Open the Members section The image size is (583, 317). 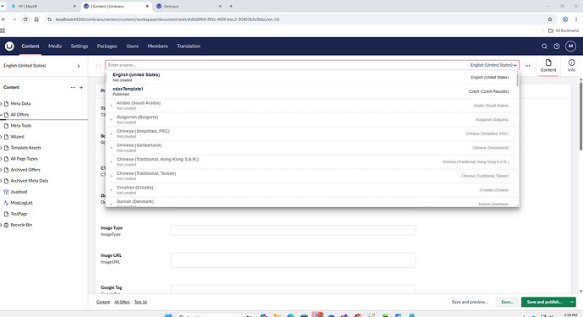click(158, 46)
